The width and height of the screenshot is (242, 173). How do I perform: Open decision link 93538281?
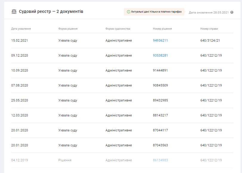click(x=160, y=55)
